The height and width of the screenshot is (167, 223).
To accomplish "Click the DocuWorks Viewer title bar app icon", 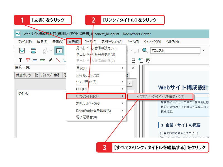I will pos(18,34).
